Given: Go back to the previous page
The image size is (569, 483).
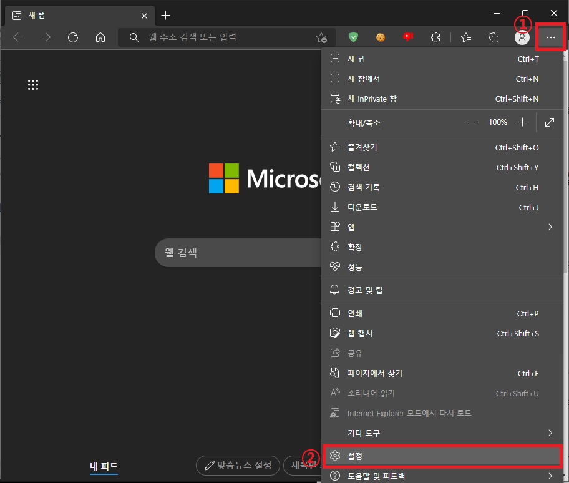Looking at the screenshot, I should click(x=17, y=37).
